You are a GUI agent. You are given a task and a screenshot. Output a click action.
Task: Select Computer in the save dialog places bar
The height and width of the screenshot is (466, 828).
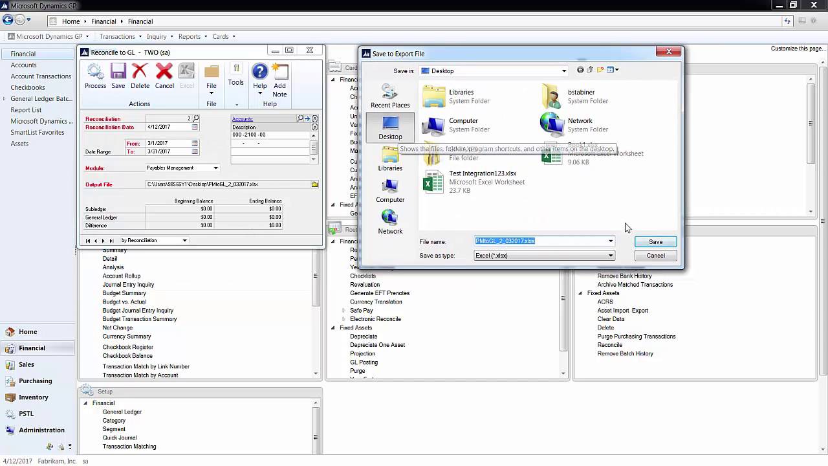tap(390, 191)
